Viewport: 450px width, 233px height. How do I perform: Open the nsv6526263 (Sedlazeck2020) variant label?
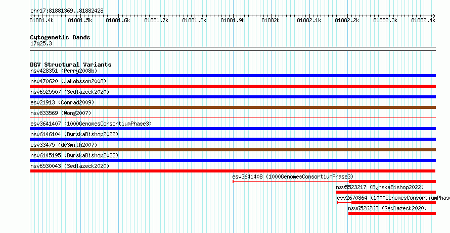387,208
